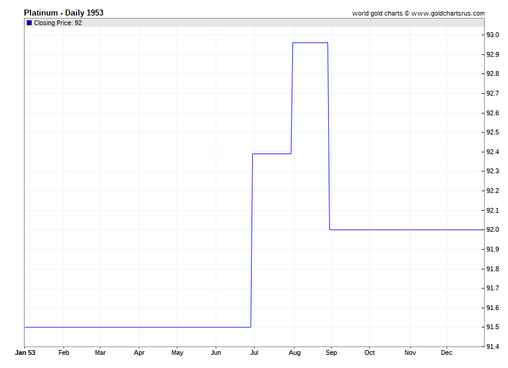
Task: Click the blue Closing Price legend swatch
Action: 29,23
